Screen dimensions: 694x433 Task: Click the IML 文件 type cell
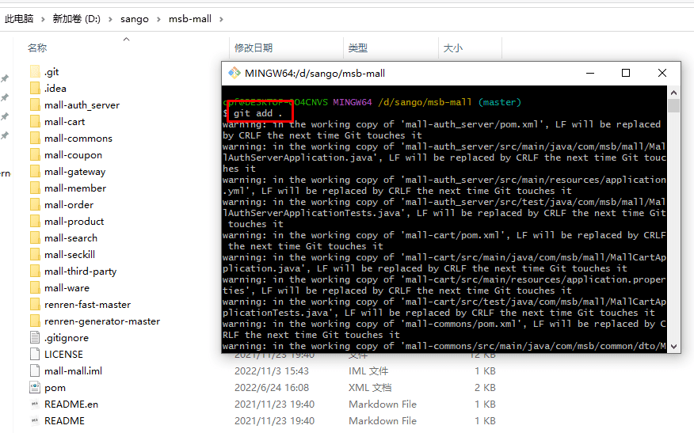click(x=368, y=370)
